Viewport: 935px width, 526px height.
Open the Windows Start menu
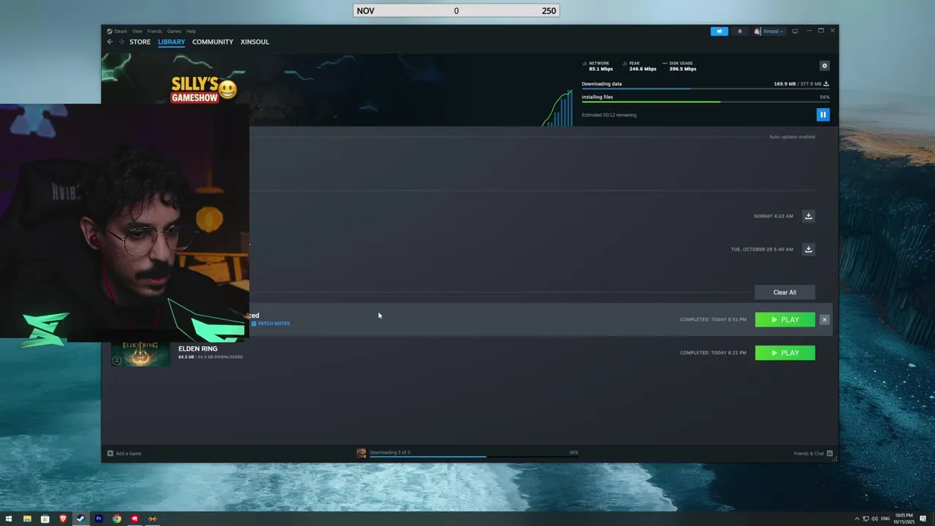point(9,519)
